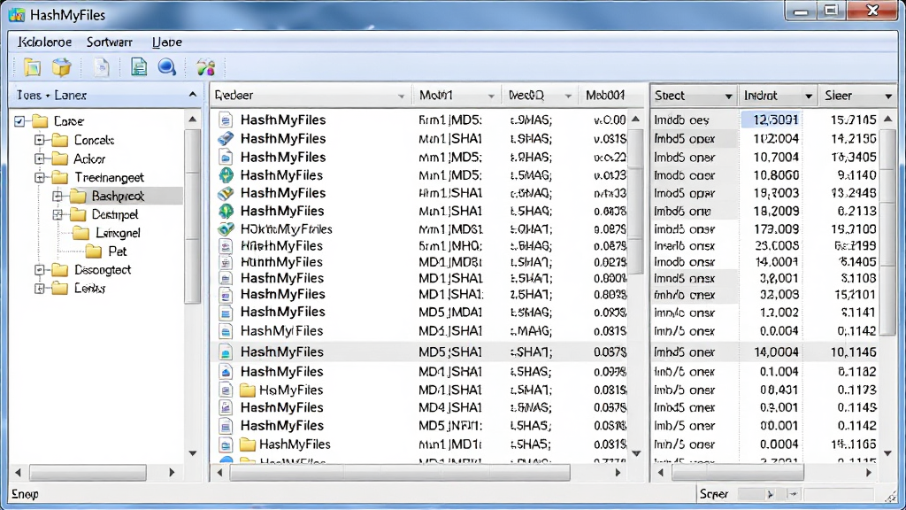Click the folder icon in the last full HashMyFiles row
This screenshot has width=906, height=510.
(x=248, y=444)
